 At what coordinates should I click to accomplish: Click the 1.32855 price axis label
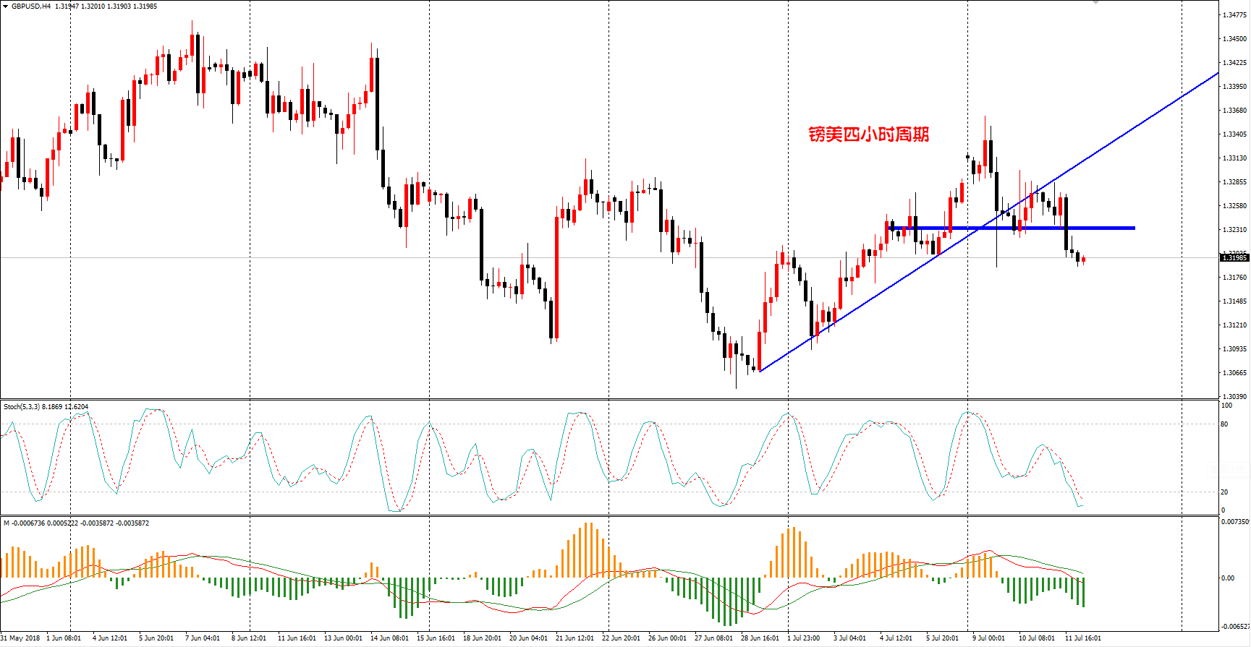(1234, 182)
